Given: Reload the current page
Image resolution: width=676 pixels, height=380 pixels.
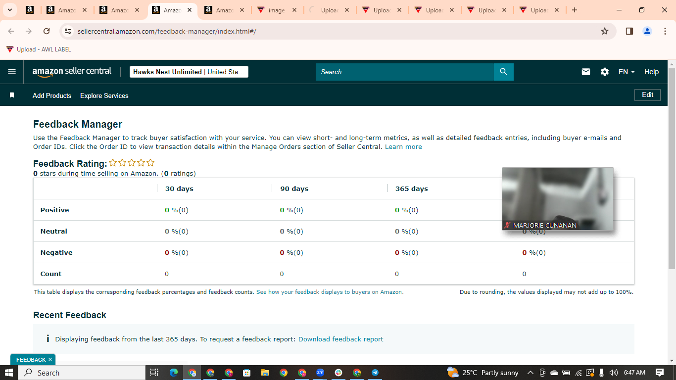Looking at the screenshot, I should tap(47, 31).
